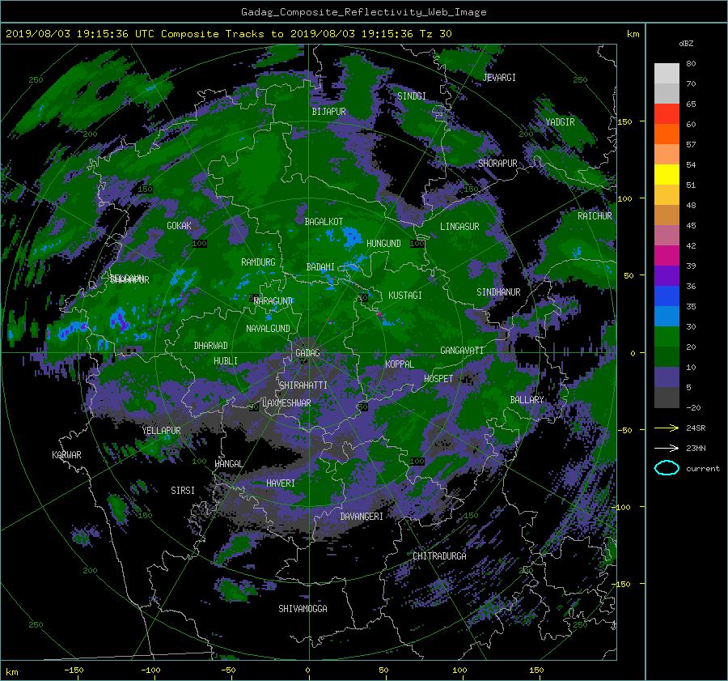Click the BAGALKOT city label

324,222
